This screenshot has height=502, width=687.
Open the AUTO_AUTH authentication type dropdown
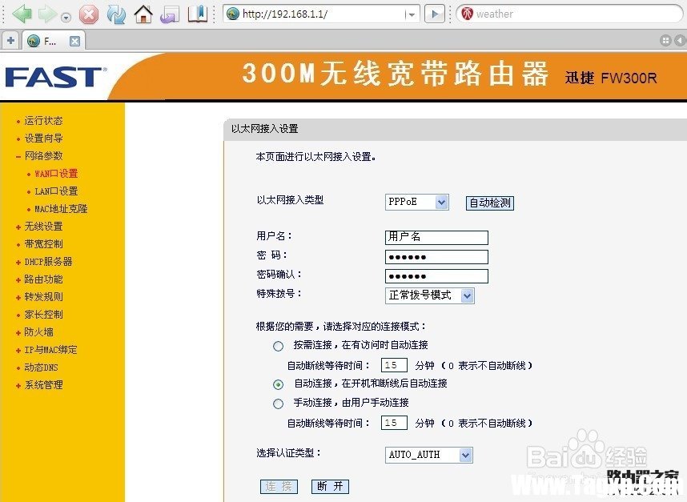(429, 455)
